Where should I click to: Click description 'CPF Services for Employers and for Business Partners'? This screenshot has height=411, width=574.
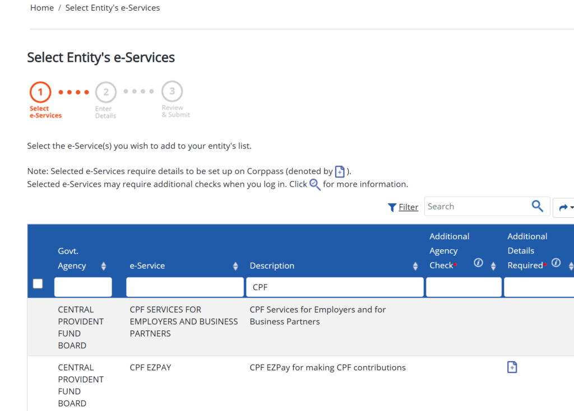pyautogui.click(x=318, y=316)
